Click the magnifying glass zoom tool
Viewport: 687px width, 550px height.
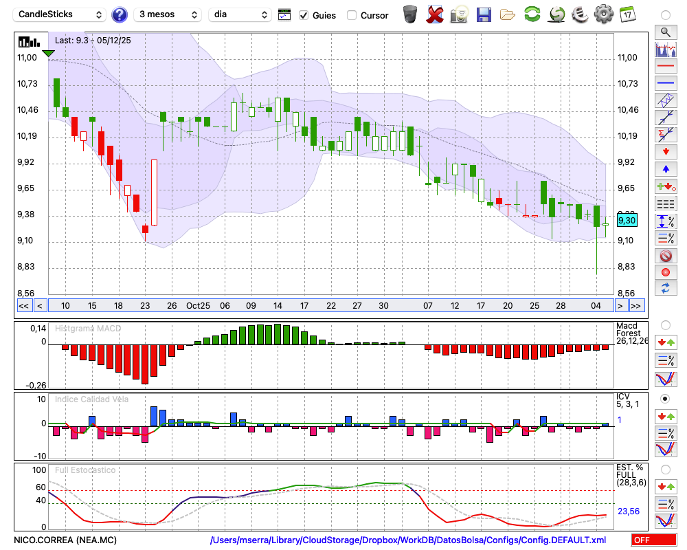coord(665,32)
